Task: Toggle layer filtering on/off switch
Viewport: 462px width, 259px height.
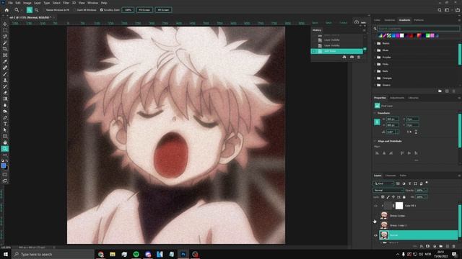Action: pos(427,183)
